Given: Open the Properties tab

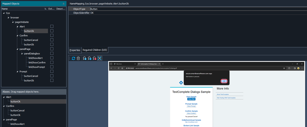Looking at the screenshot, I should pyautogui.click(x=75, y=50).
